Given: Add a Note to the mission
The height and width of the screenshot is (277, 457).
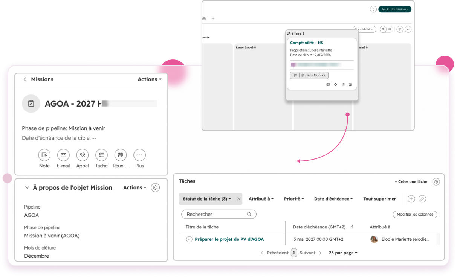Looking at the screenshot, I should click(x=44, y=155).
